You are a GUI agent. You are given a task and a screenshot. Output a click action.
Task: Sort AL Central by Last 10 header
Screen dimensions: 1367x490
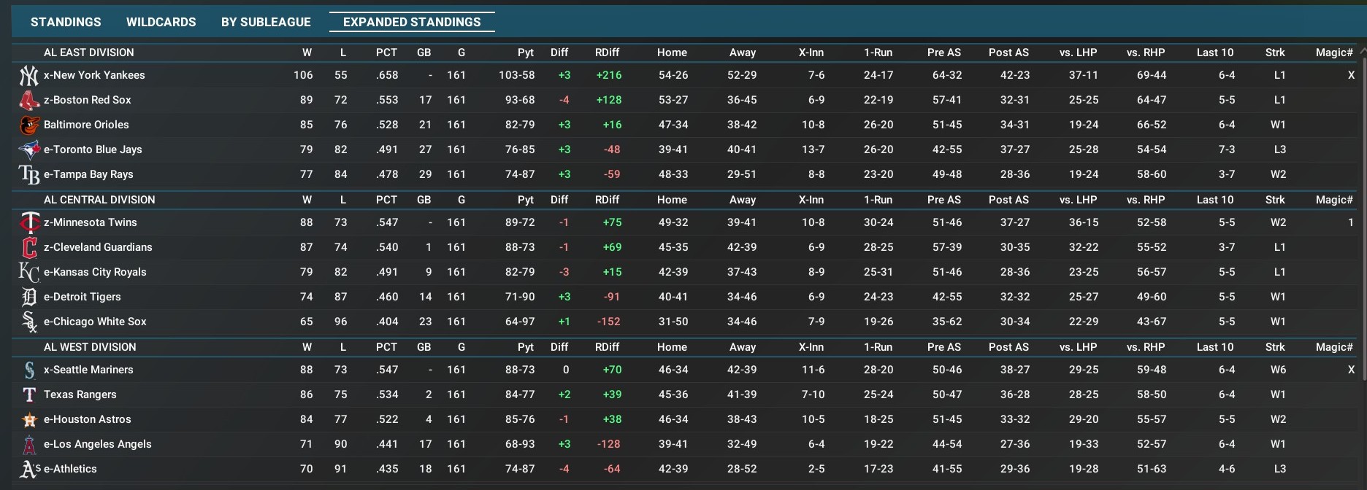tap(1214, 200)
